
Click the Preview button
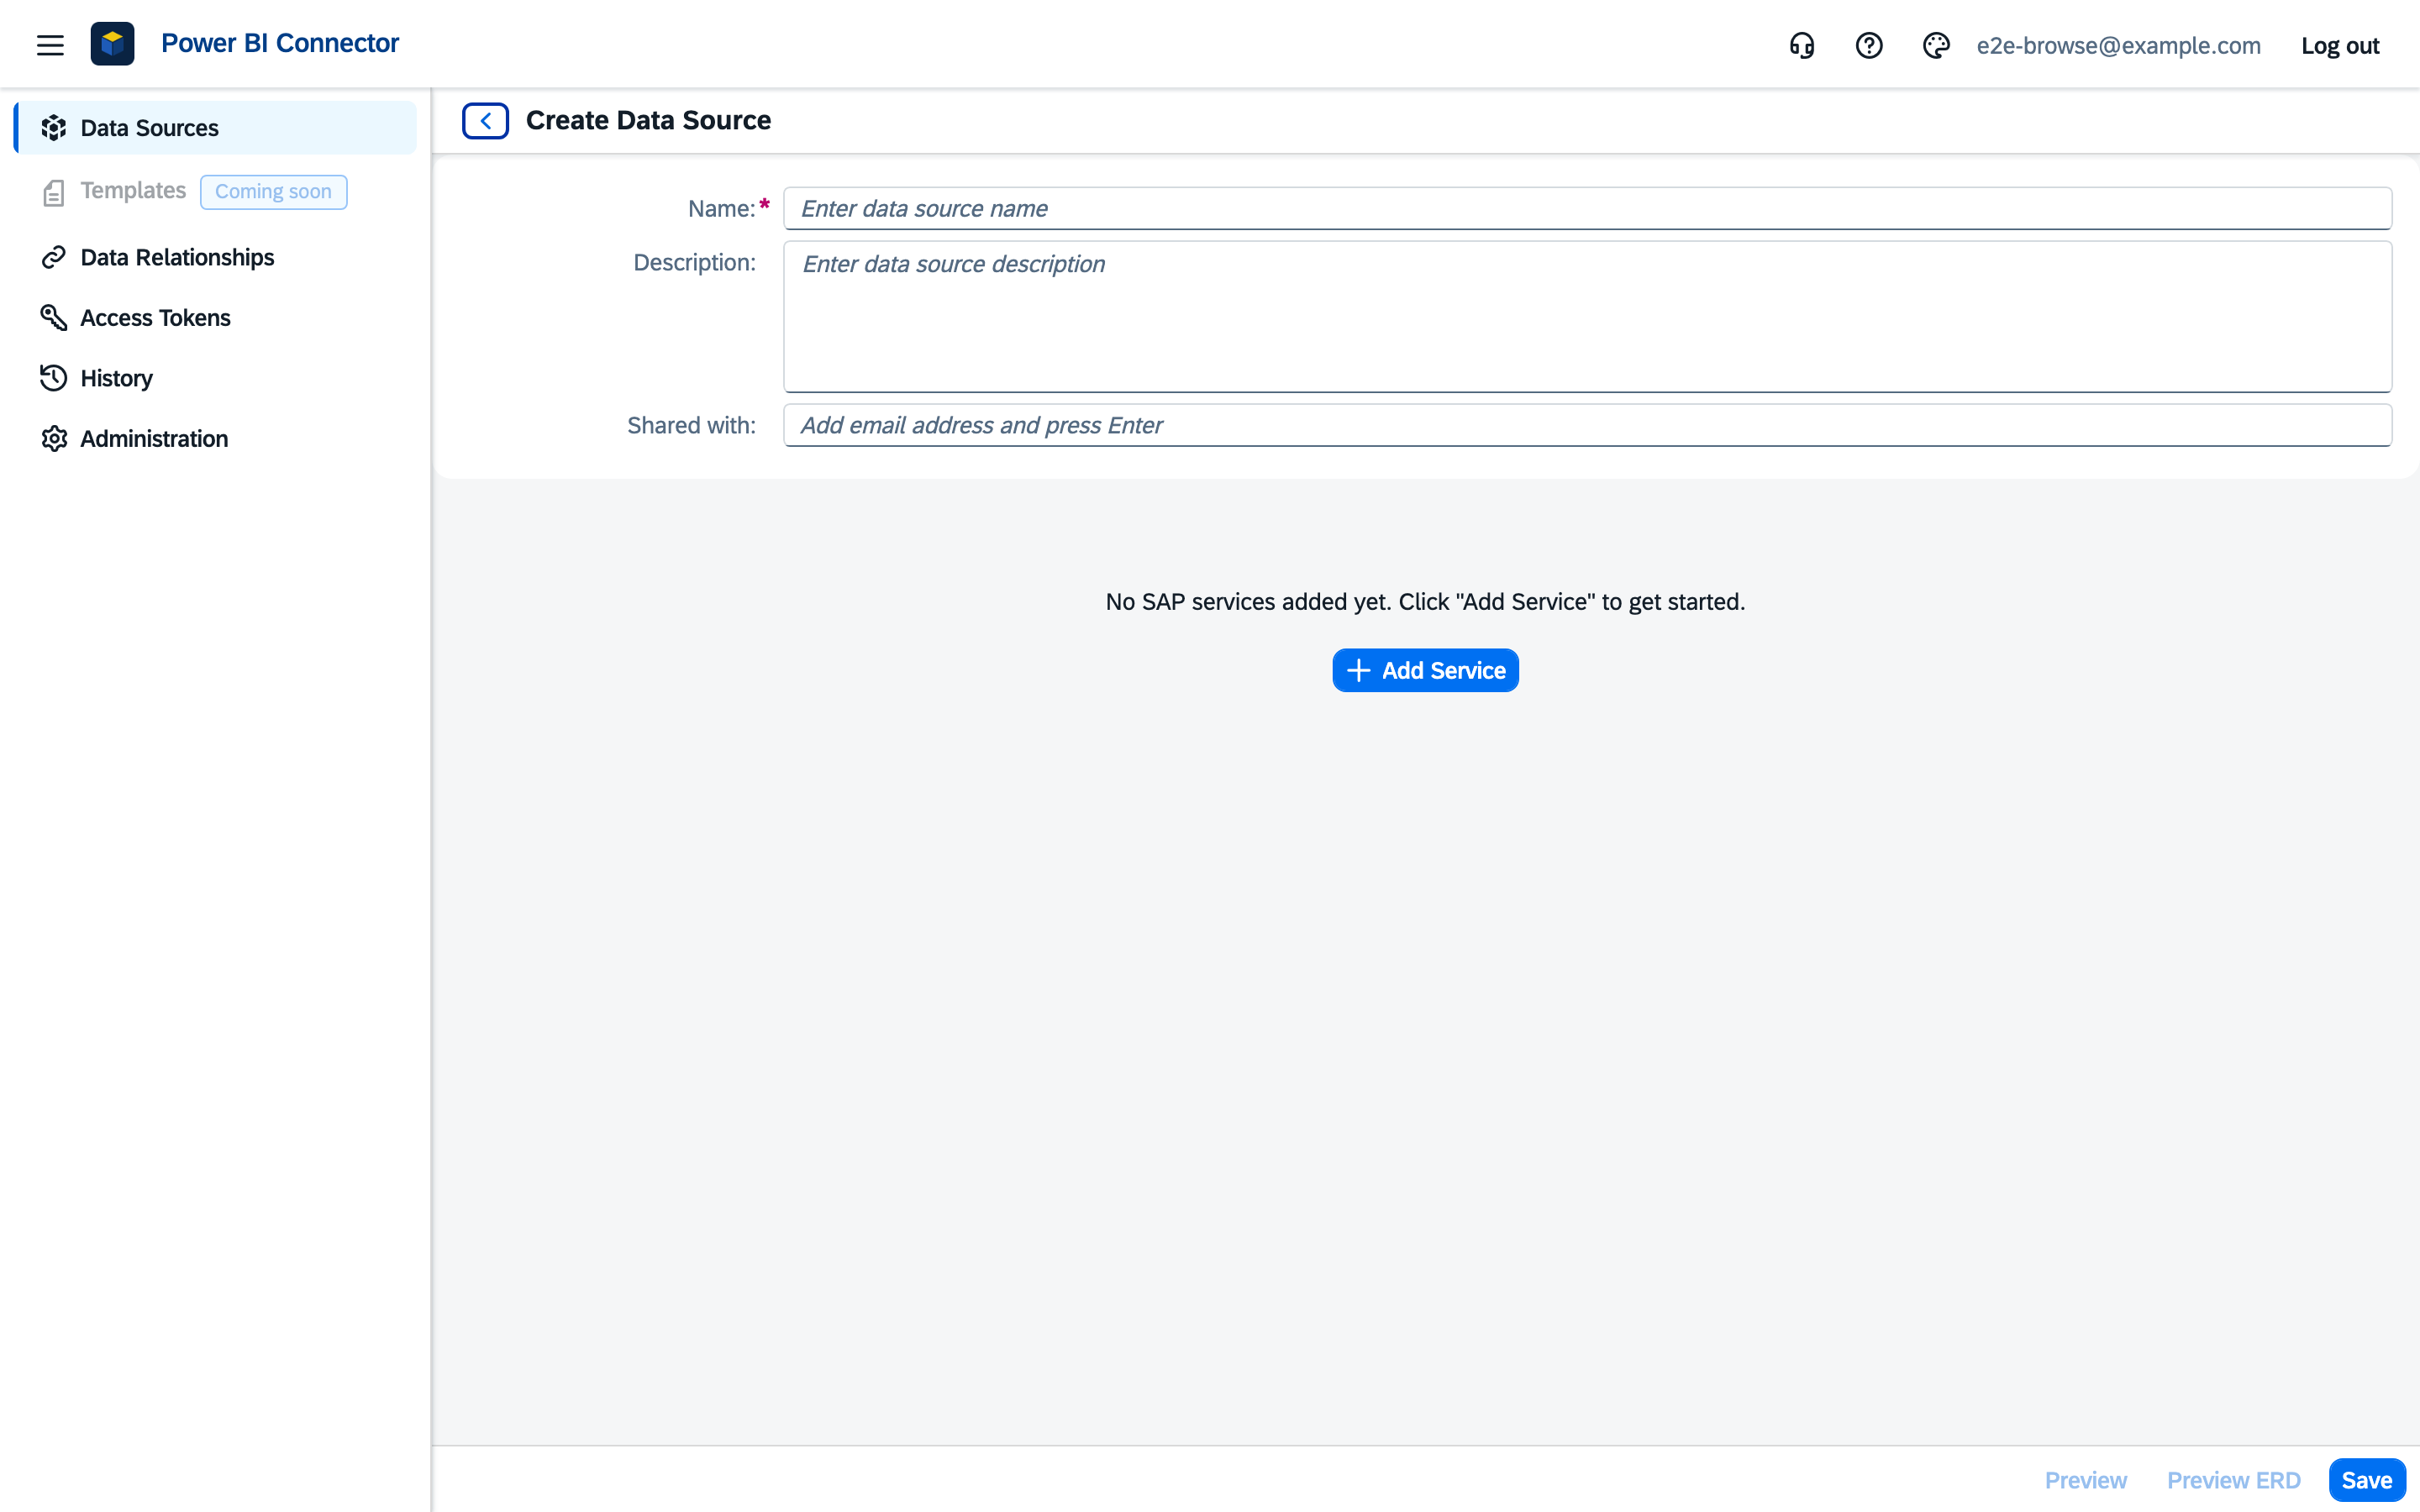click(x=2085, y=1480)
